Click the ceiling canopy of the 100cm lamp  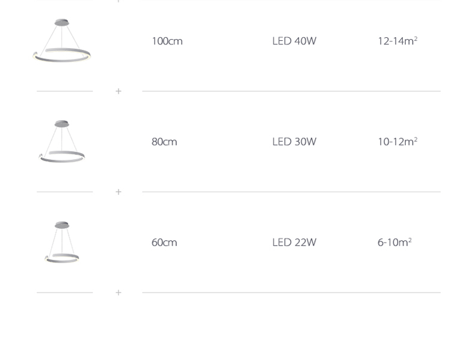[x=62, y=22]
